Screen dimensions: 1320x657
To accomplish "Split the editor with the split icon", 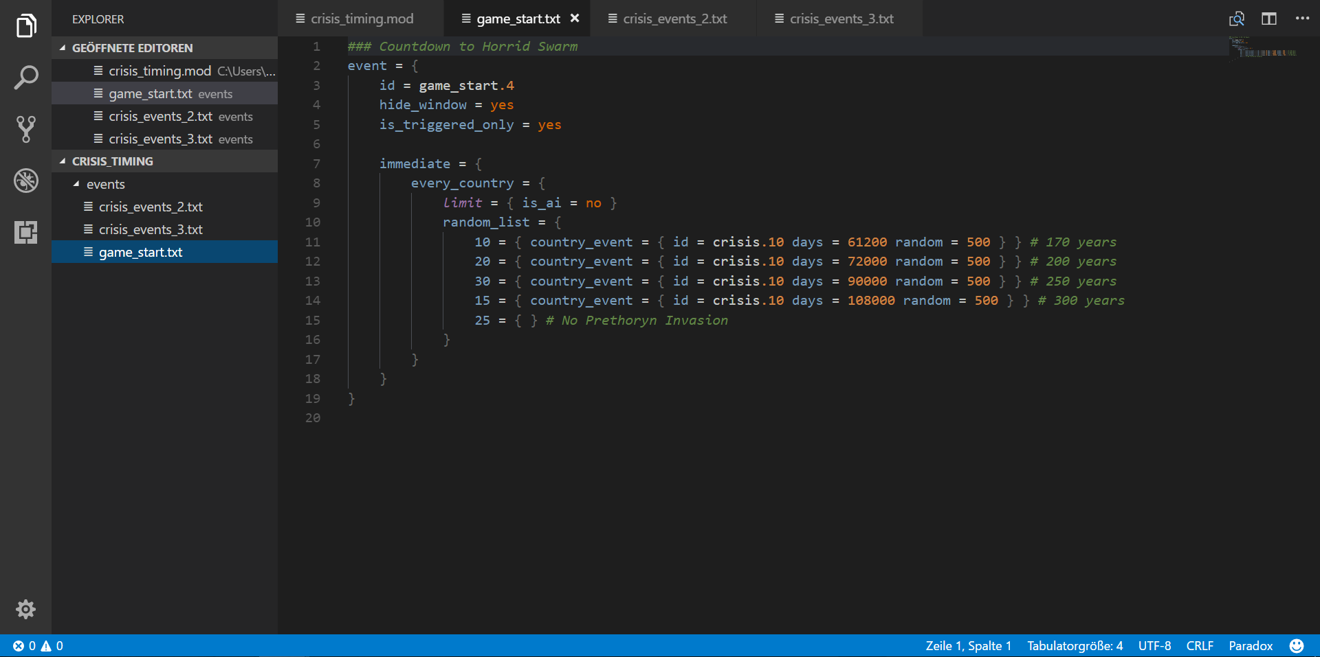I will click(x=1269, y=19).
